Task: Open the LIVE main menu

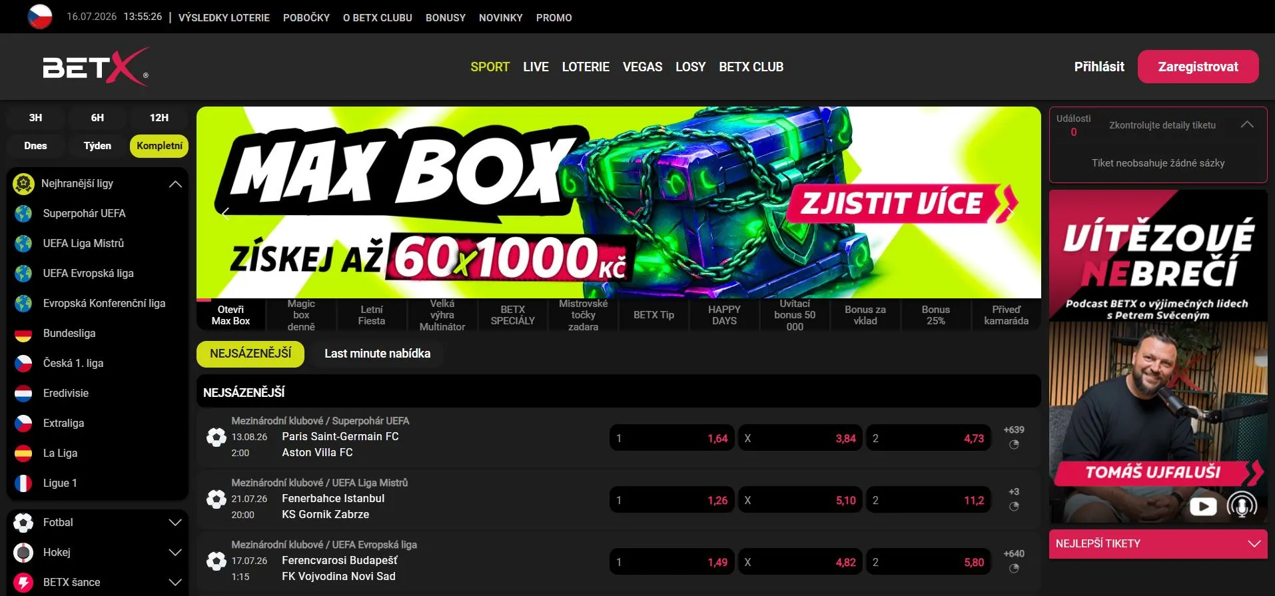Action: [x=536, y=67]
